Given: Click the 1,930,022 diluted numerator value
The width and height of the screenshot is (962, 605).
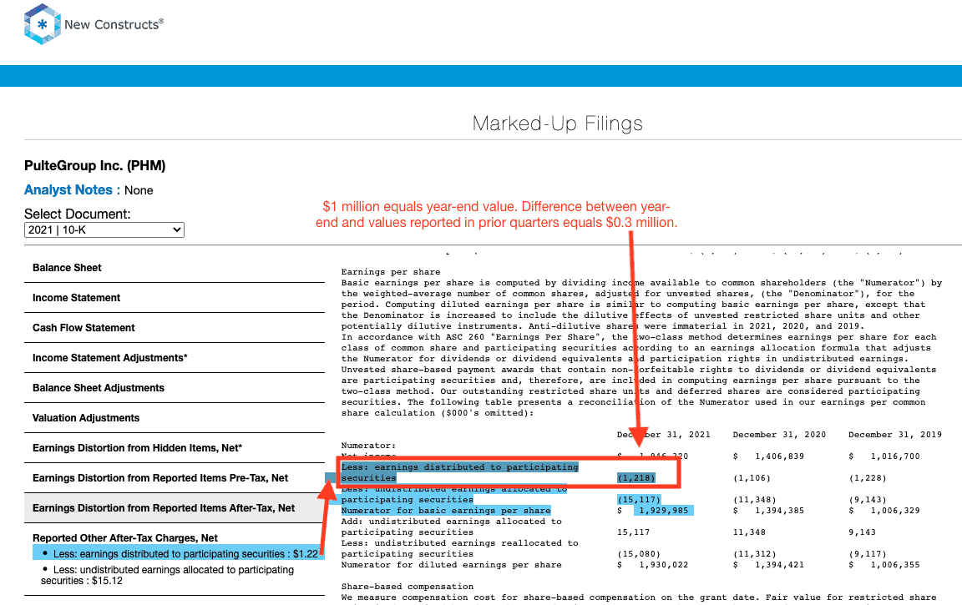Looking at the screenshot, I should click(663, 565).
